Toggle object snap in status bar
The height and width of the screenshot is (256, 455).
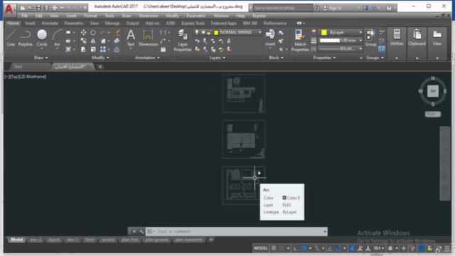[x=338, y=248]
